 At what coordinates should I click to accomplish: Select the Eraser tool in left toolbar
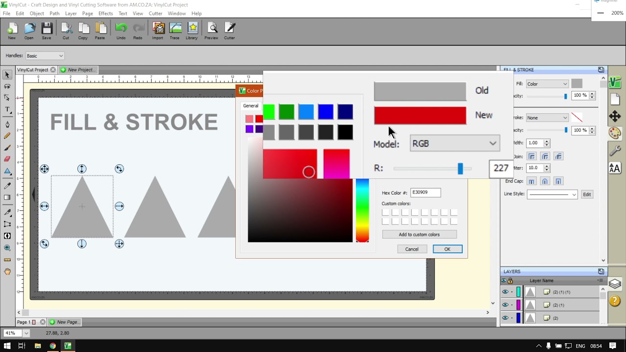tap(7, 158)
